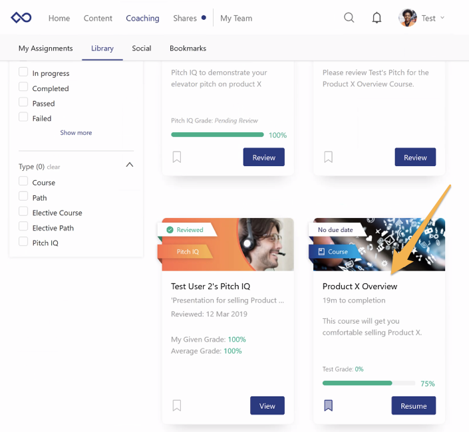Click View on Test User 2's Pitch IQ

[x=267, y=405]
